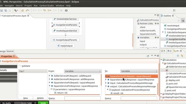
Task: Click the back navigation arrow icon
Action: point(49,10)
